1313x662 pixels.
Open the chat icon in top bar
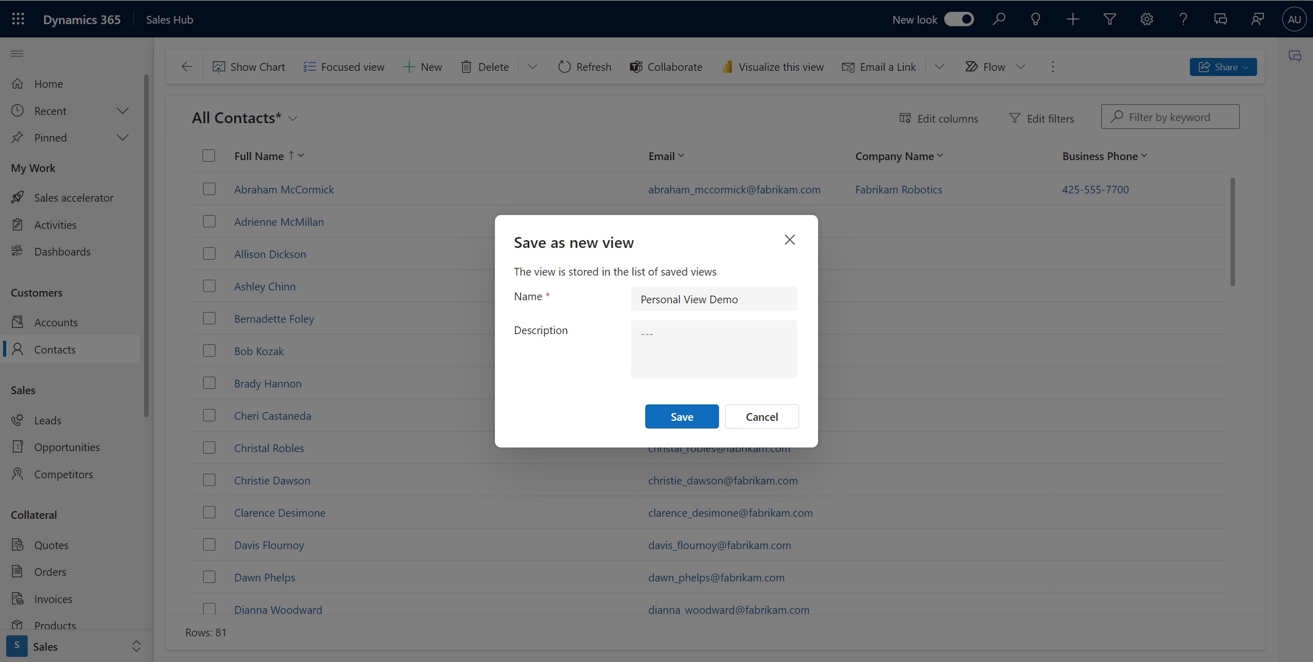click(x=1220, y=19)
